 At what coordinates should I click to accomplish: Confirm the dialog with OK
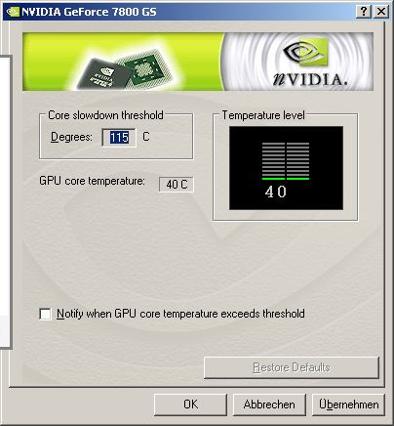coord(190,405)
